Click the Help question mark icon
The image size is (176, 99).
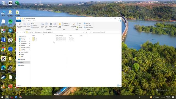(x=120, y=21)
